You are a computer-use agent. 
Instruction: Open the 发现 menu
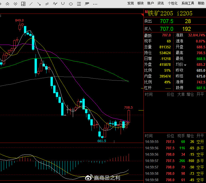[x=131, y=3]
